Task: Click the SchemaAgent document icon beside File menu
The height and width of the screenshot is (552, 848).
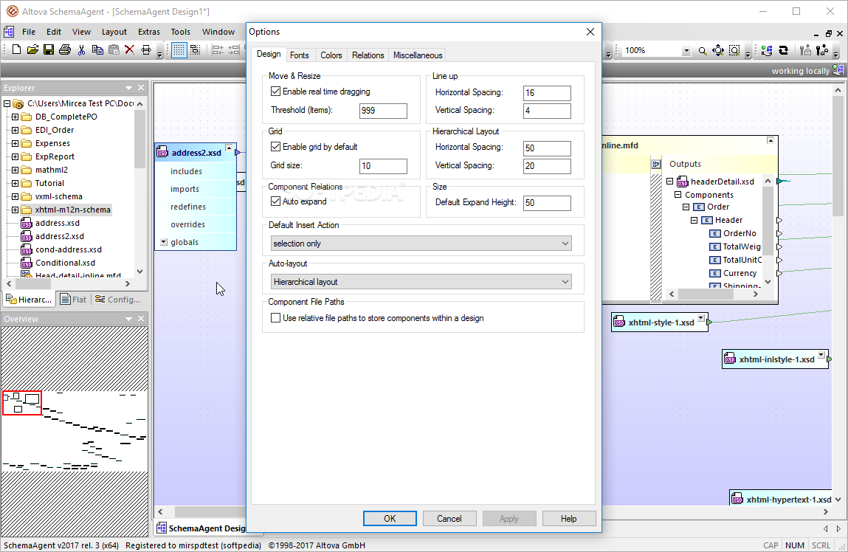Action: tap(9, 32)
